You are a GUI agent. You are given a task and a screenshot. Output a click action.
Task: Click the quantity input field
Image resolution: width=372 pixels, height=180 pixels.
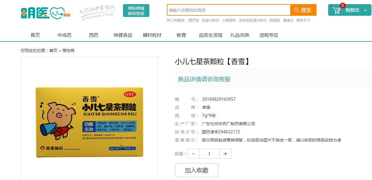point(209,154)
